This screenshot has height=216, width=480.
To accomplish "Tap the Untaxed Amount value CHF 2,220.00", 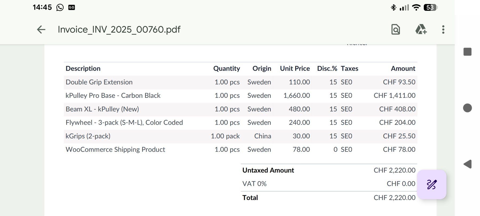I will [x=395, y=170].
